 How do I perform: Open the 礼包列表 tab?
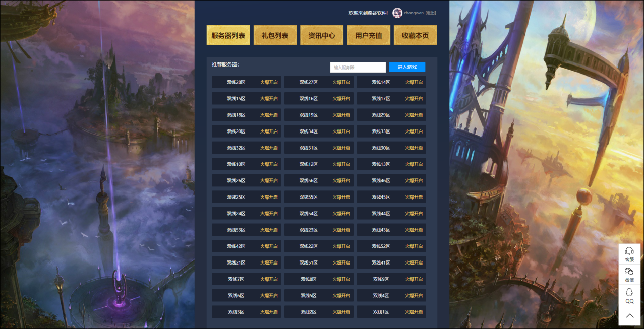coord(275,35)
